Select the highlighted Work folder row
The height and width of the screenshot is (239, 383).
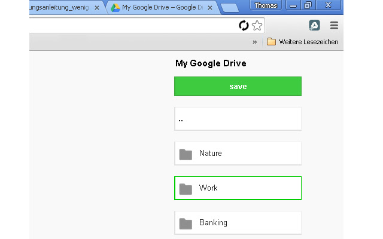click(238, 188)
